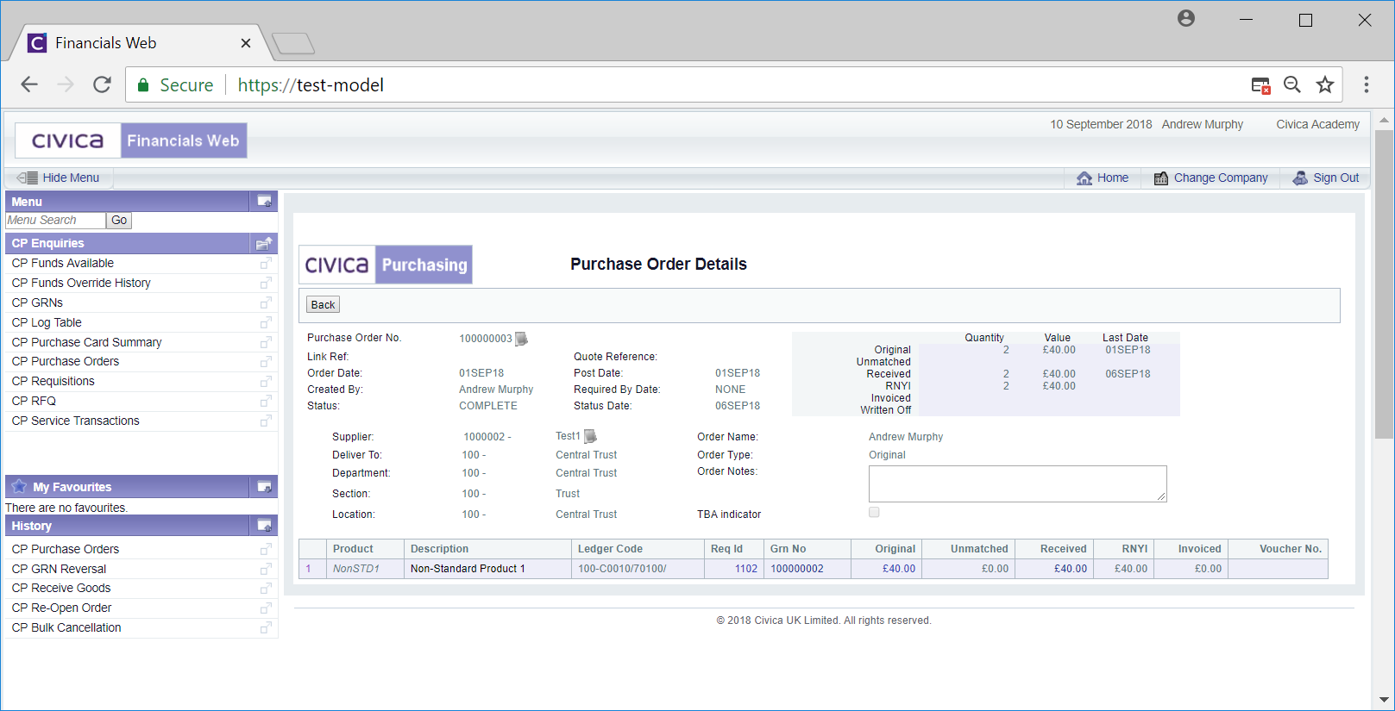Image resolution: width=1395 pixels, height=711 pixels.
Task: Open CP RFQ new window icon
Action: tap(266, 401)
